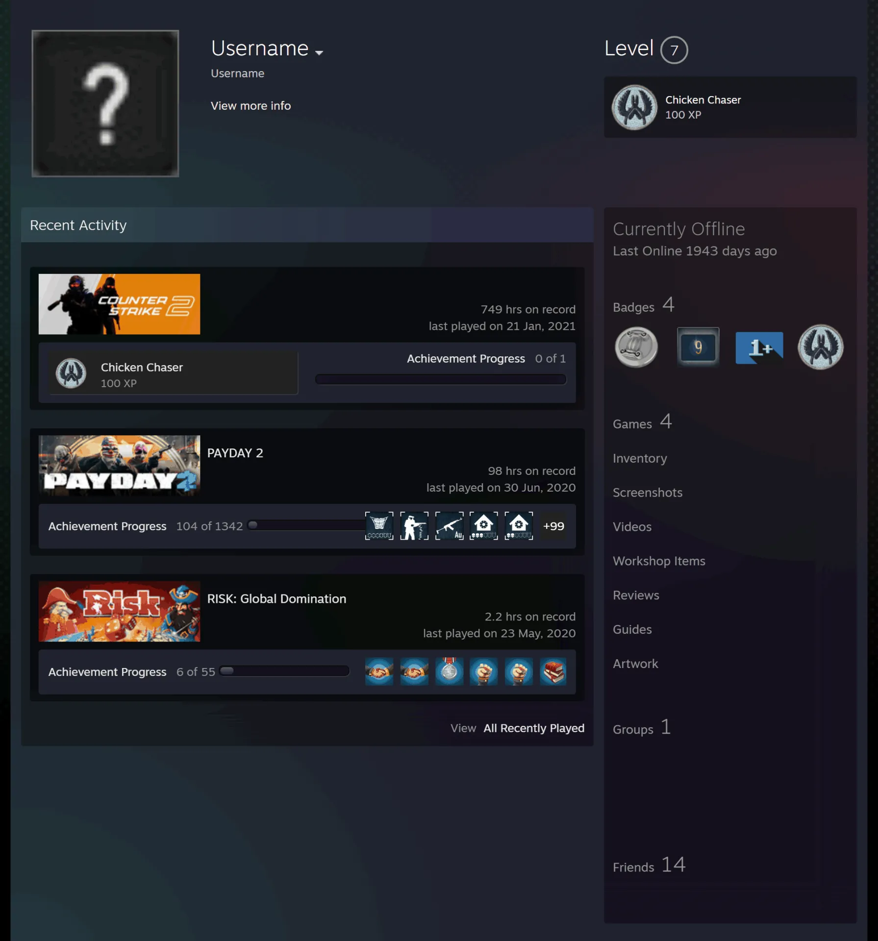Open the PAYDAY 2 title link
The image size is (878, 941).
click(x=235, y=453)
